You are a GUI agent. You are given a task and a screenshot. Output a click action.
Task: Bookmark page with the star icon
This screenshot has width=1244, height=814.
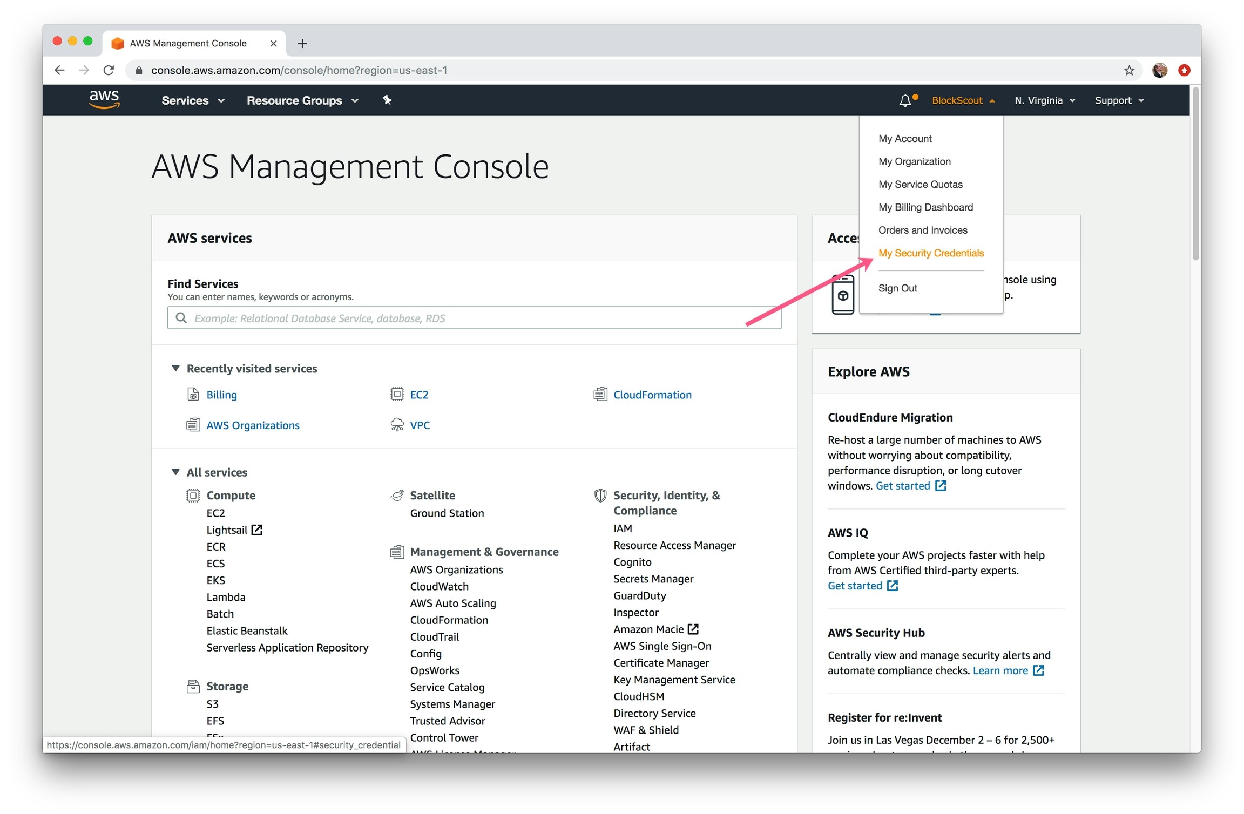click(1129, 70)
